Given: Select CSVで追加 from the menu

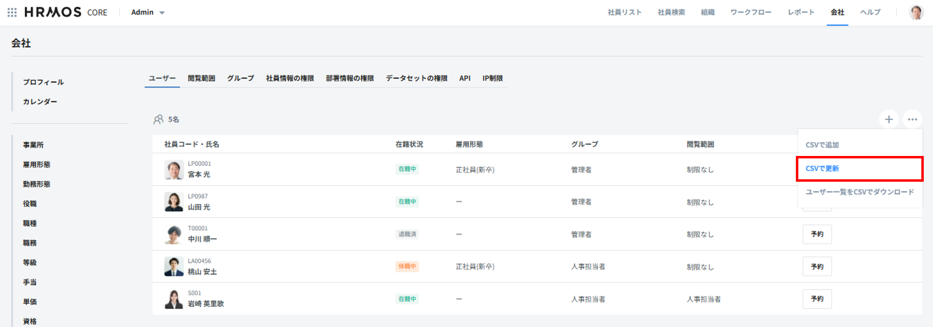Looking at the screenshot, I should (822, 145).
